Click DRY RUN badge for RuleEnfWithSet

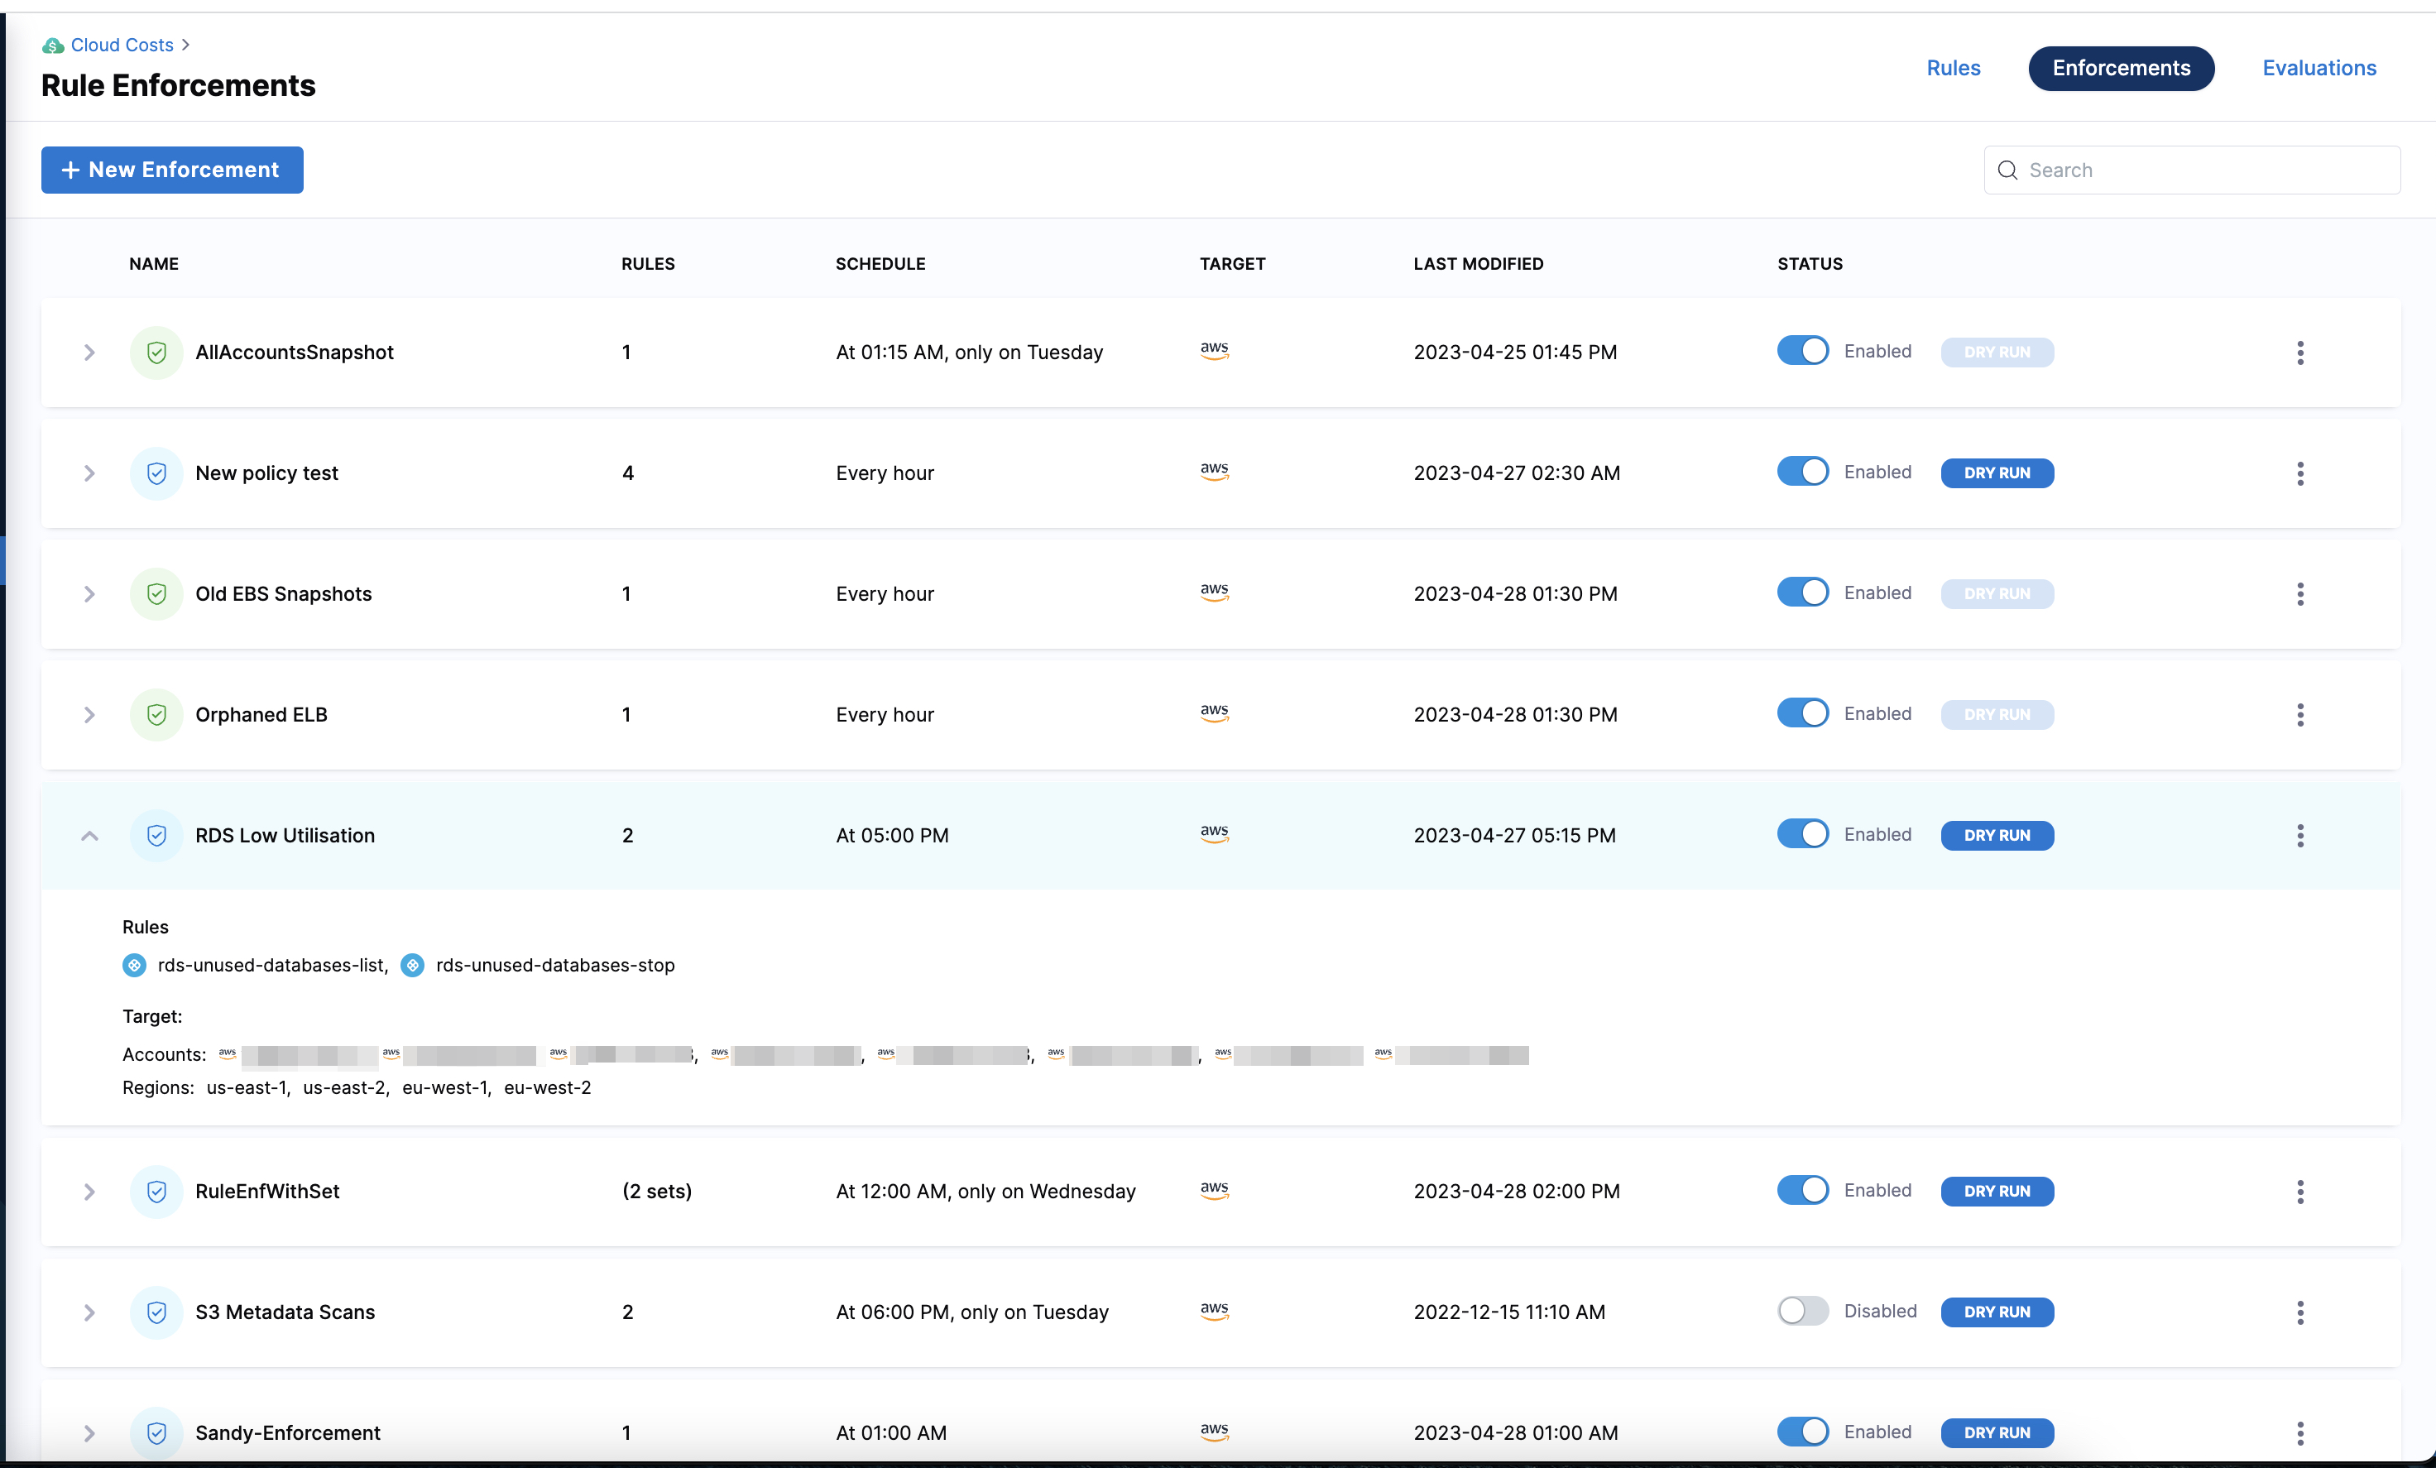1996,1192
